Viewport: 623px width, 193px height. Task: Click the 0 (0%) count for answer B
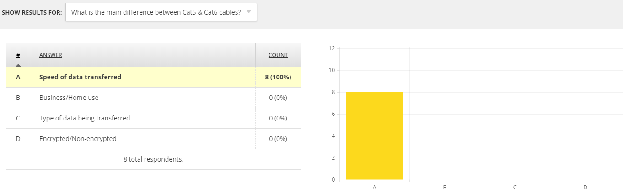click(x=278, y=98)
